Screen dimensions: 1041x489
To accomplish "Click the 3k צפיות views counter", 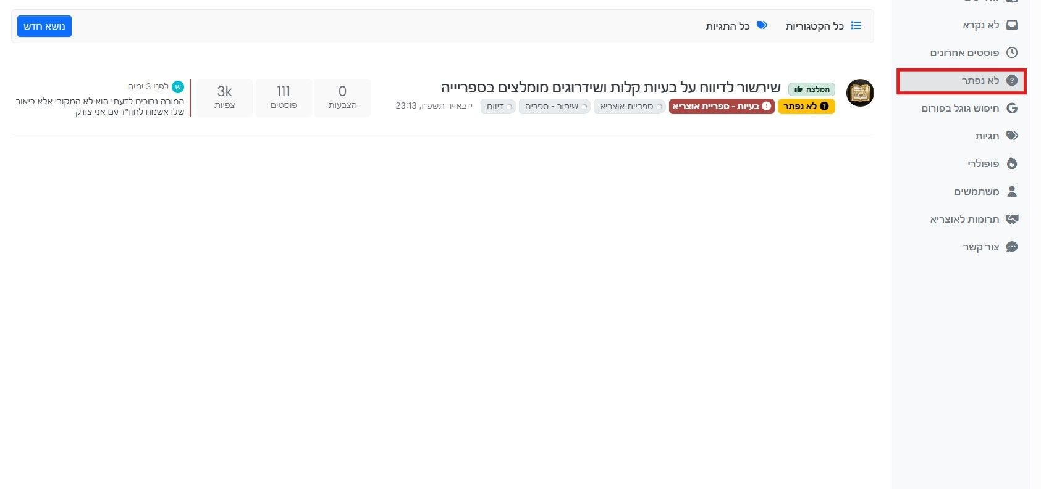I will coord(225,97).
